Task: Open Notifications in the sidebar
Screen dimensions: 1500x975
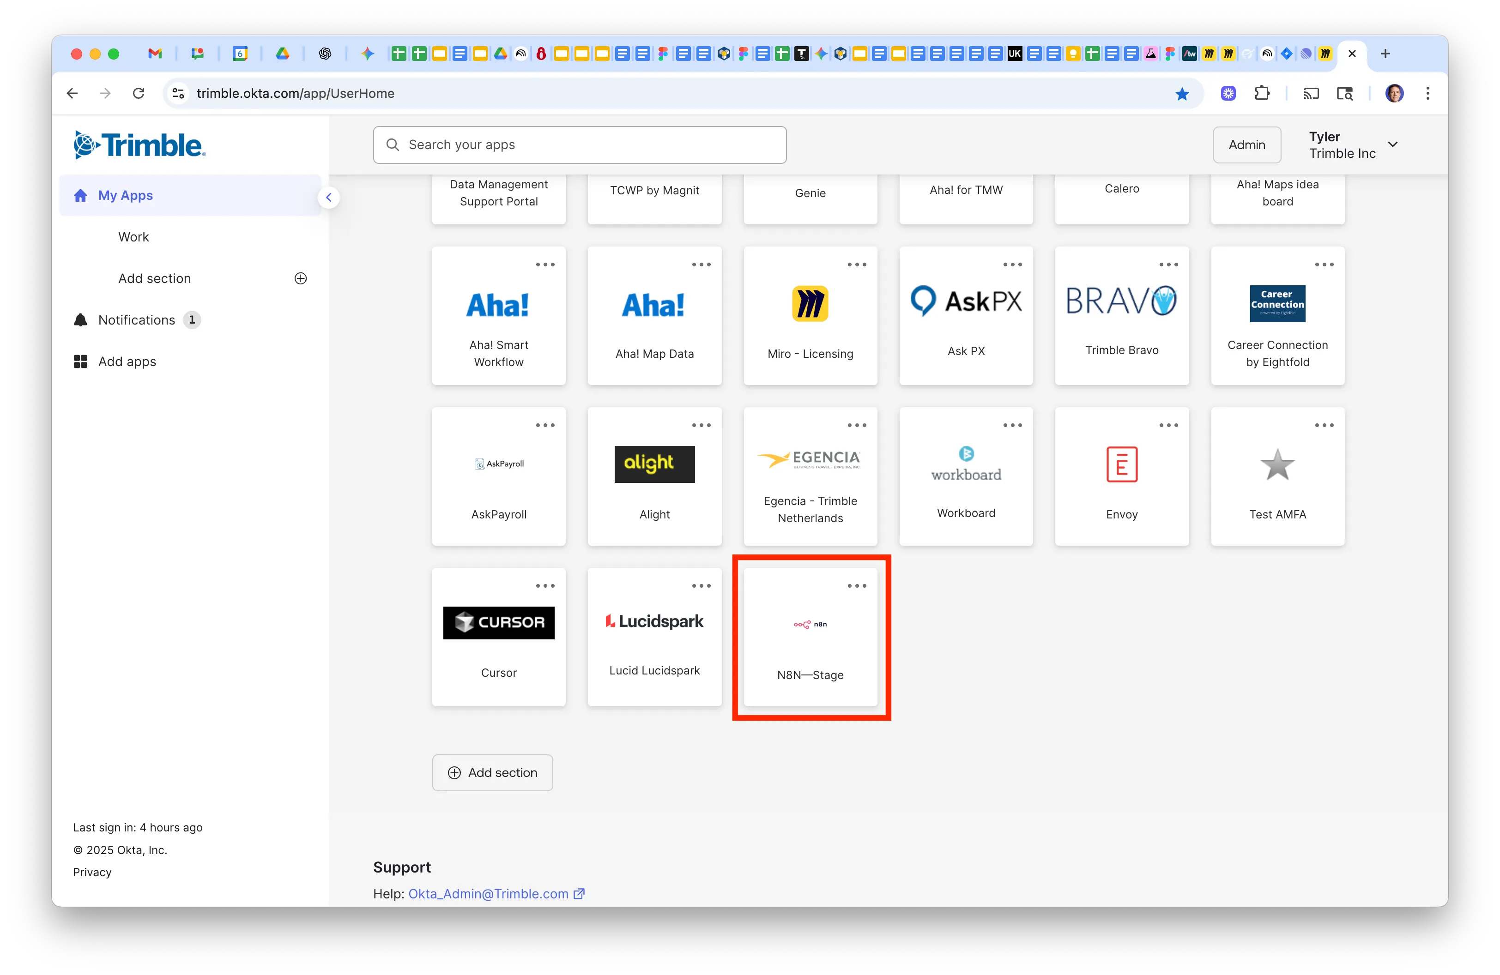Action: 137,320
